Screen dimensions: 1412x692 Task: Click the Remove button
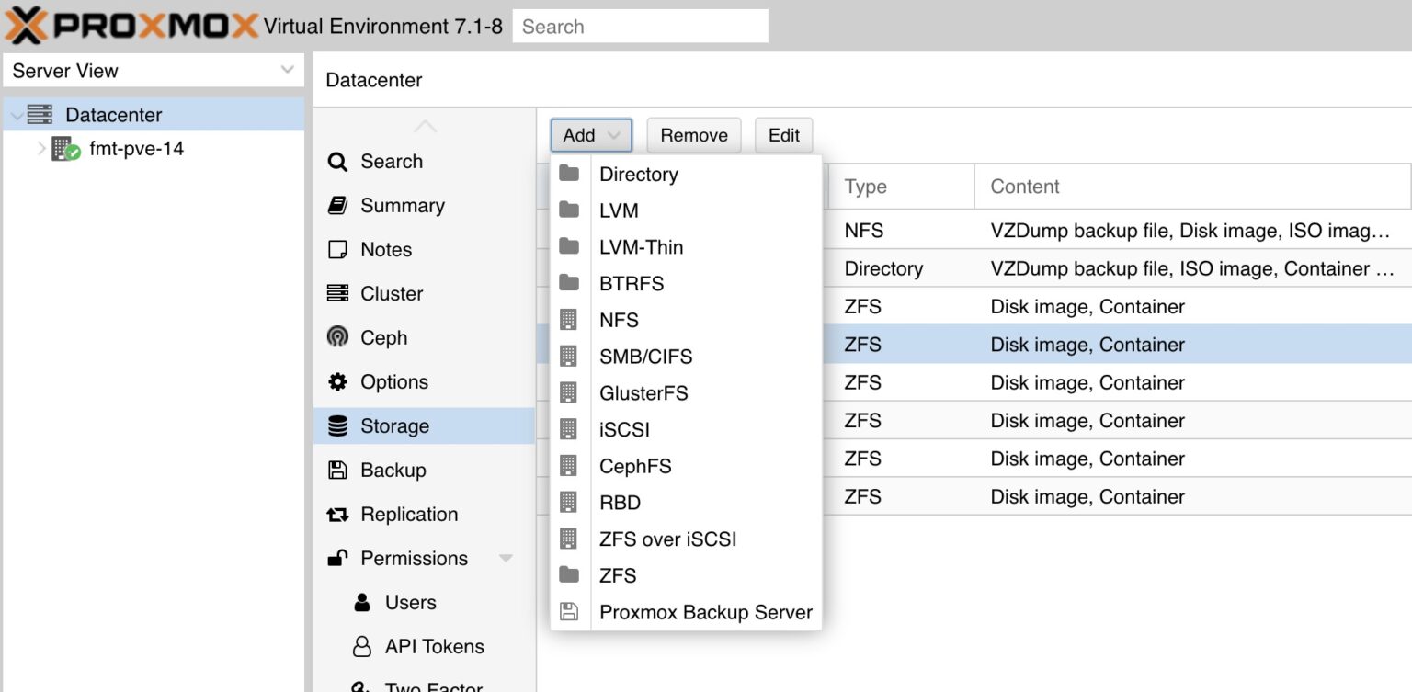(x=693, y=135)
